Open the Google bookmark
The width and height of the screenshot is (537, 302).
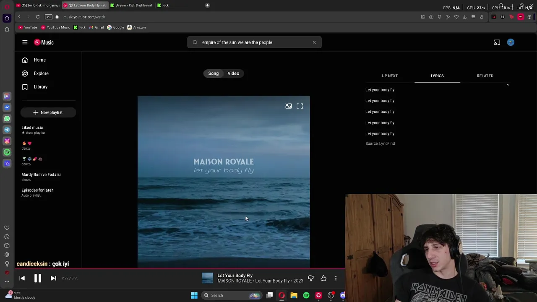[x=115, y=27]
